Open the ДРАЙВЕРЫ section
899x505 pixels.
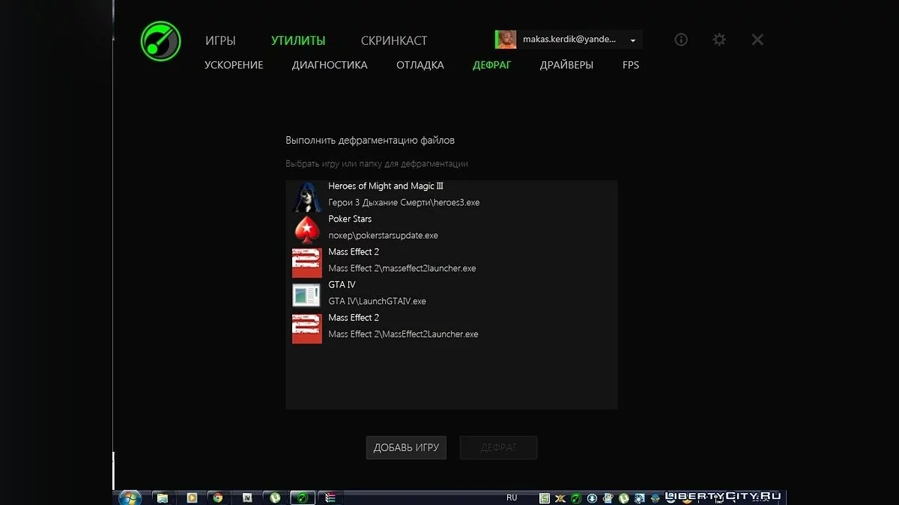coord(566,65)
